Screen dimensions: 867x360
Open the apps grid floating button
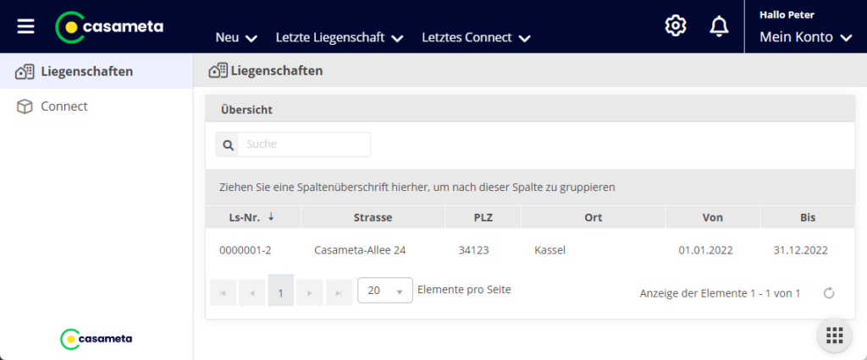coord(834,335)
